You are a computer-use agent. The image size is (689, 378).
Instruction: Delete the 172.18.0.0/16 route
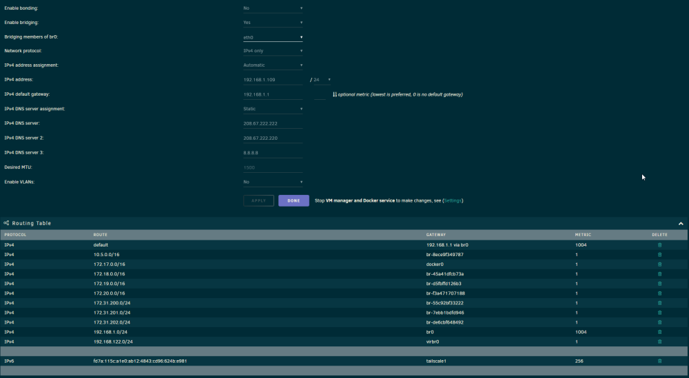[659, 274]
